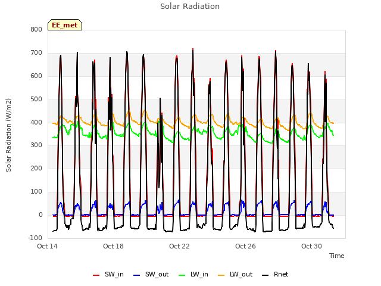The image size is (381, 286).
Task: Click the blue SW_out legend swatch
Action: coord(137,275)
